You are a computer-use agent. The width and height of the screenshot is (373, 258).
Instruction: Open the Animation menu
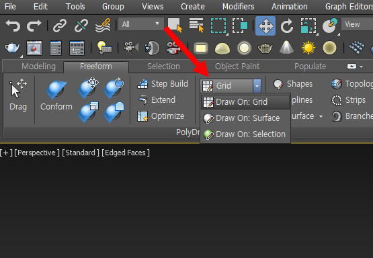coord(290,7)
